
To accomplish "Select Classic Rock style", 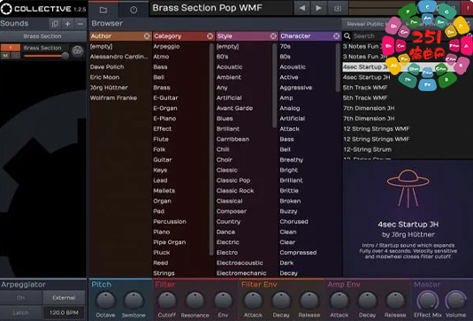I will pyautogui.click(x=235, y=191).
